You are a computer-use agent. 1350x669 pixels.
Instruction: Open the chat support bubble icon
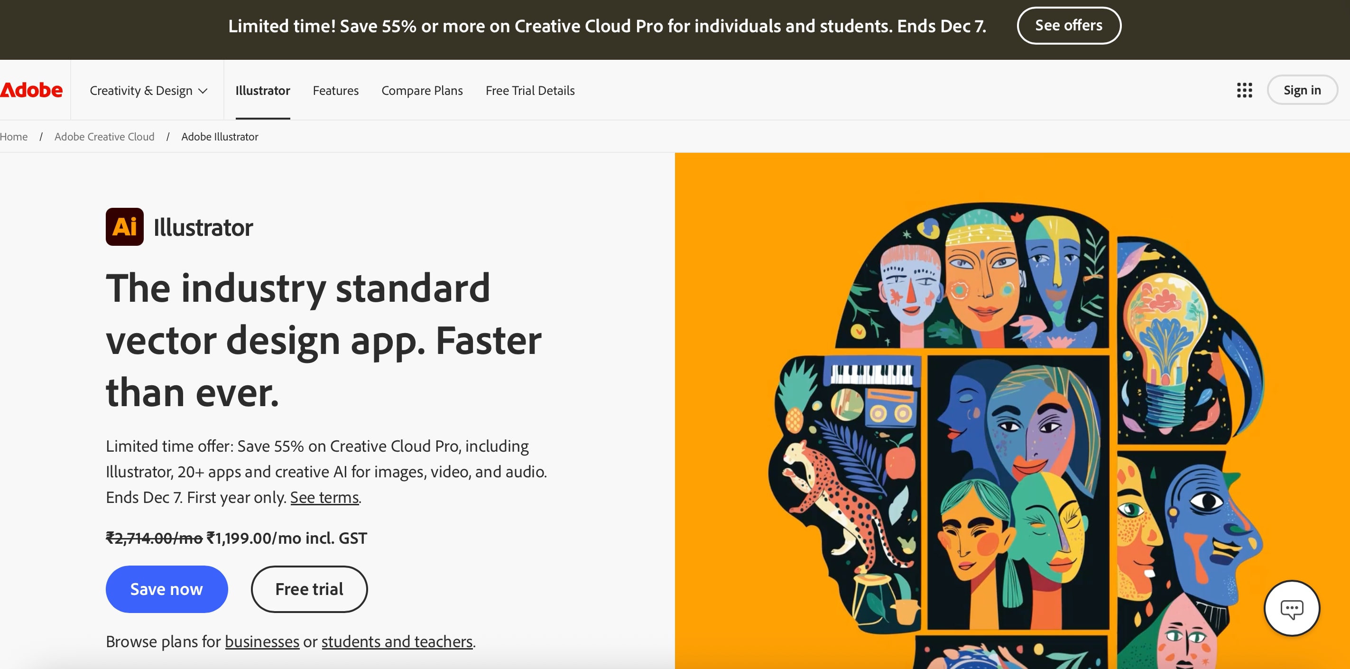tap(1291, 608)
